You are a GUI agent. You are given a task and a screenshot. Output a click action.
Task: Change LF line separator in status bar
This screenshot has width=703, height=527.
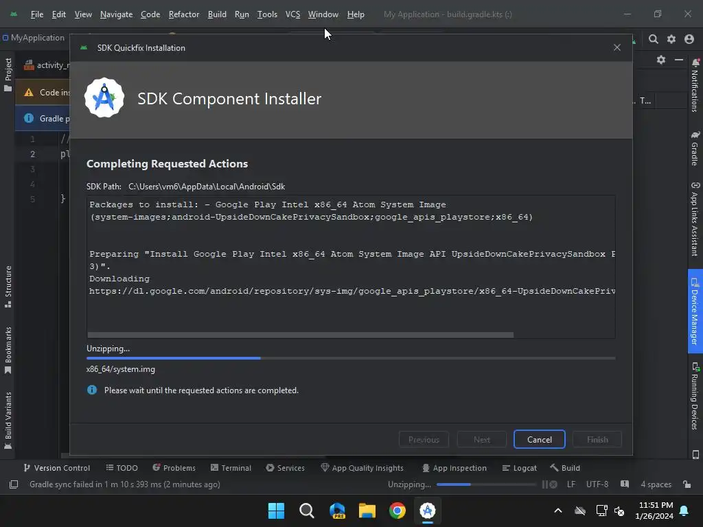(571, 484)
